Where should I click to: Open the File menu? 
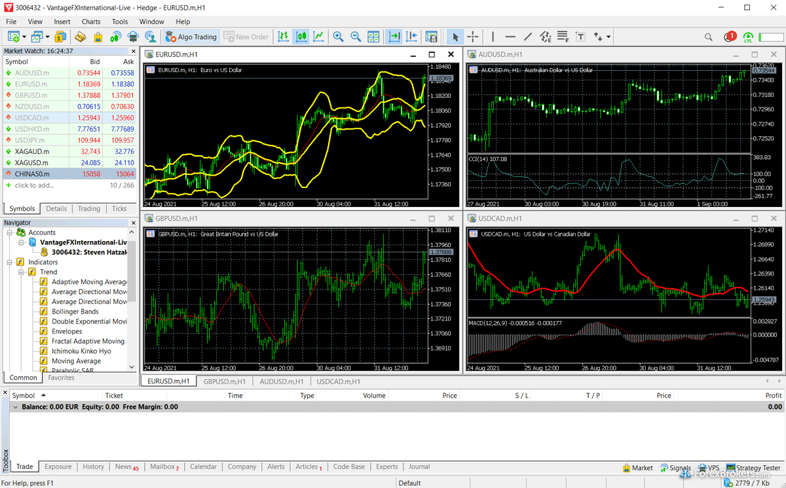pyautogui.click(x=11, y=22)
